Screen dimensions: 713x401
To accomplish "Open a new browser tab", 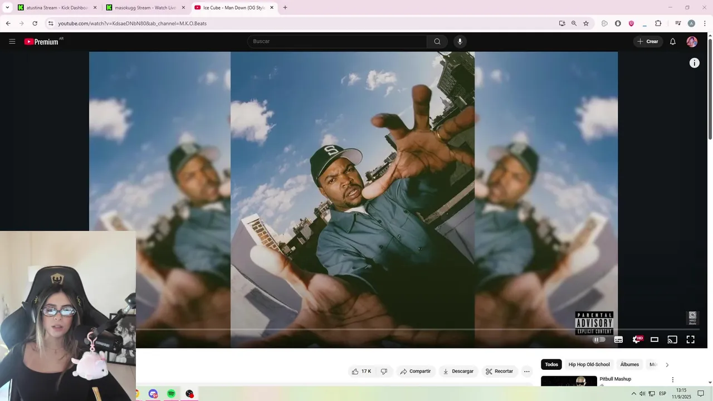I will pos(285,8).
